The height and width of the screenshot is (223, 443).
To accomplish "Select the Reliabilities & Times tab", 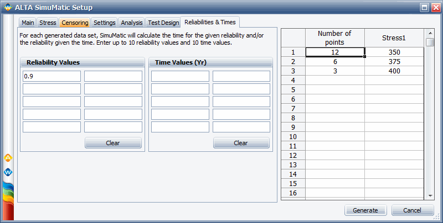I will point(210,22).
